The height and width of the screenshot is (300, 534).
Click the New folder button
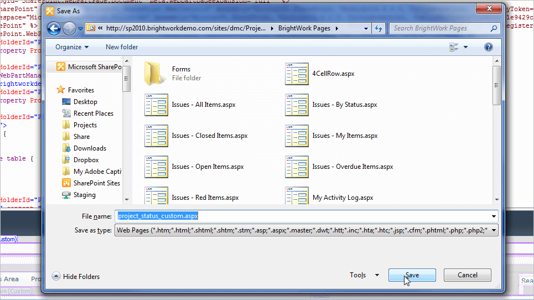122,47
